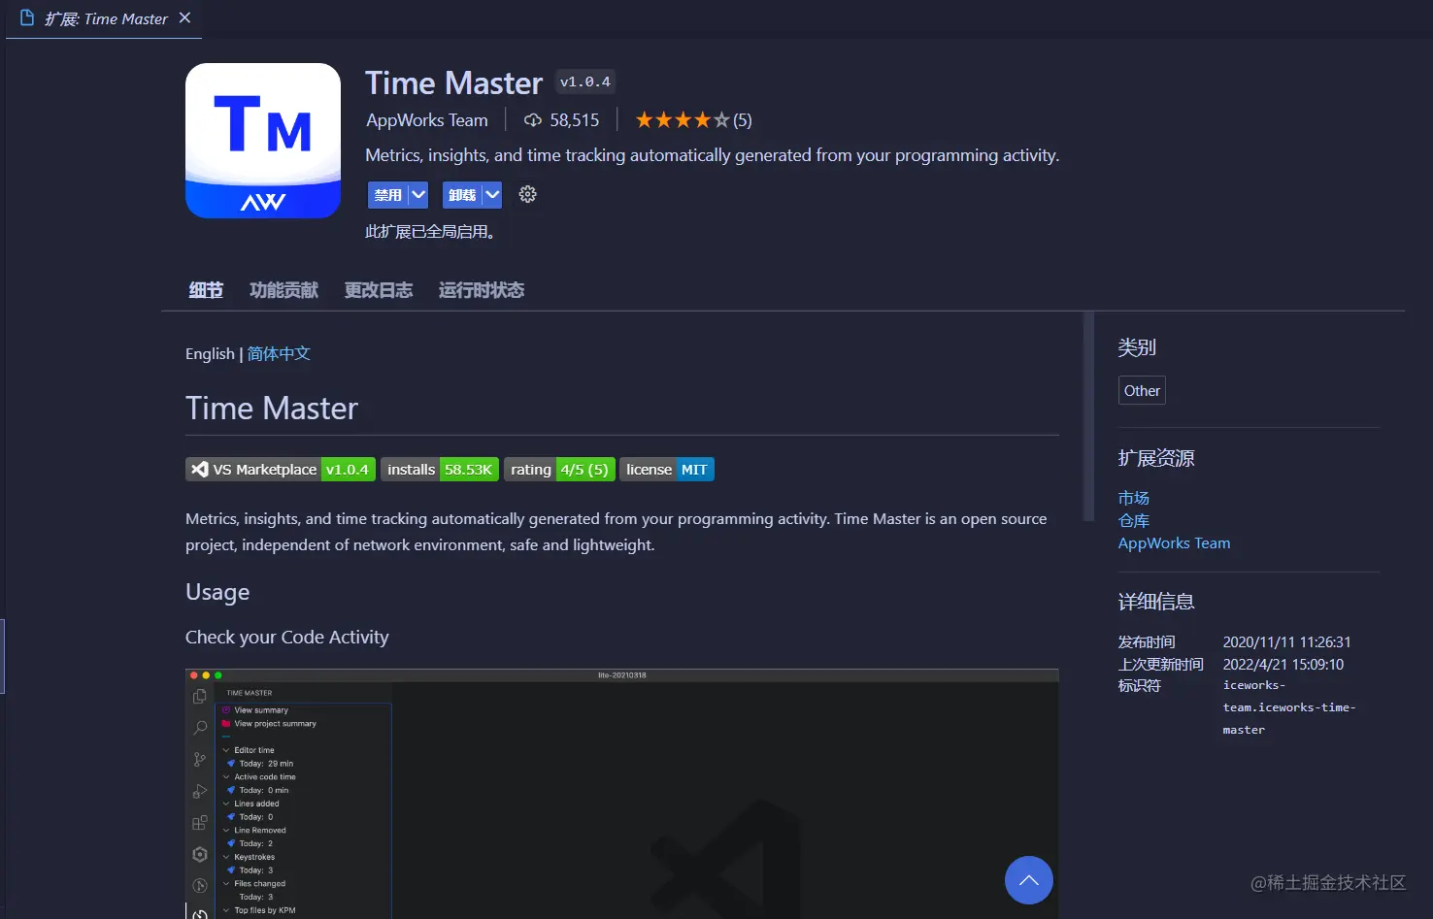1433x919 pixels.
Task: Open AppWorks Team link under 扩展资源
Action: pos(1174,543)
